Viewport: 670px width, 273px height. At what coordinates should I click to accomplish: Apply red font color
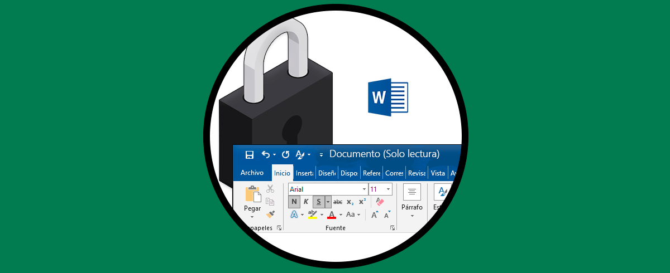tap(332, 214)
